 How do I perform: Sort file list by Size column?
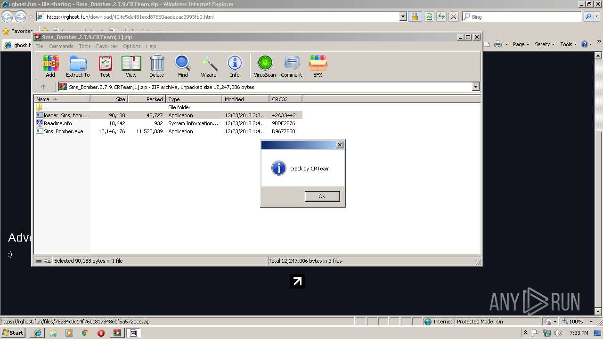109,99
